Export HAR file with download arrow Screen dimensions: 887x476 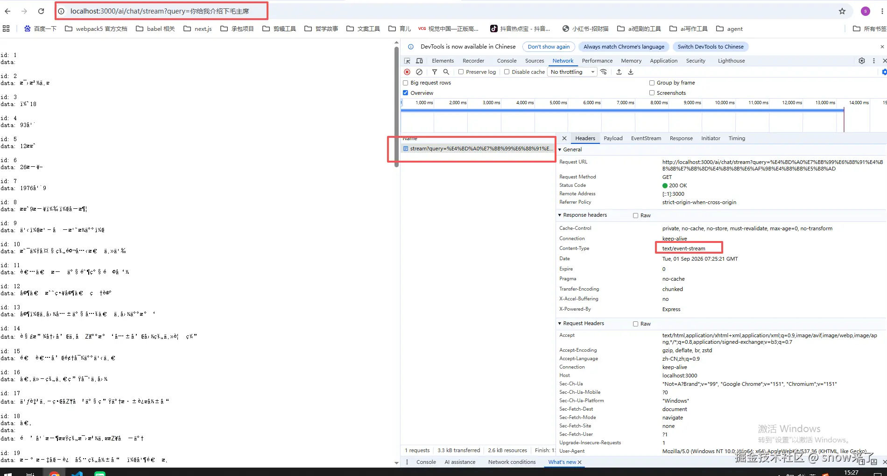631,72
